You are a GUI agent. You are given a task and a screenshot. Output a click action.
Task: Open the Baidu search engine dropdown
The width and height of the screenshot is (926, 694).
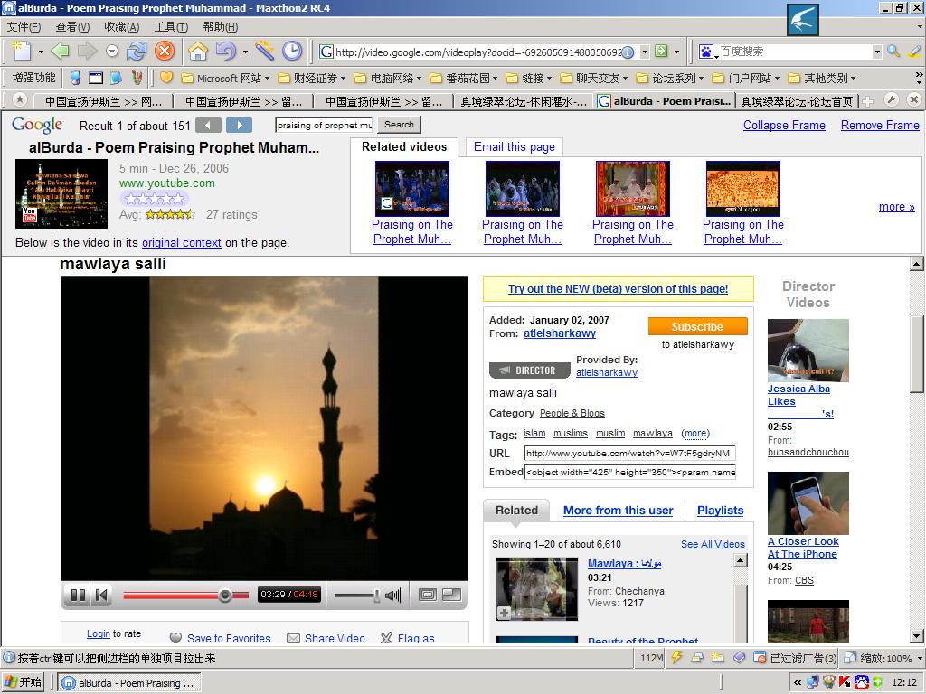click(x=877, y=52)
